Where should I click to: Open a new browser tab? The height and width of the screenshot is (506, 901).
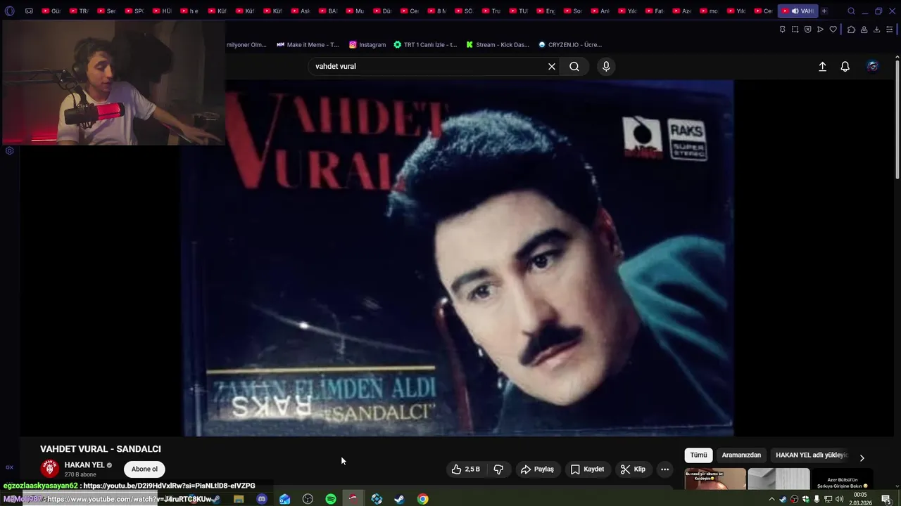pyautogui.click(x=824, y=11)
